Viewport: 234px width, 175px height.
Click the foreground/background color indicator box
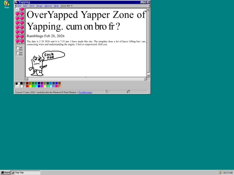pos(17,85)
